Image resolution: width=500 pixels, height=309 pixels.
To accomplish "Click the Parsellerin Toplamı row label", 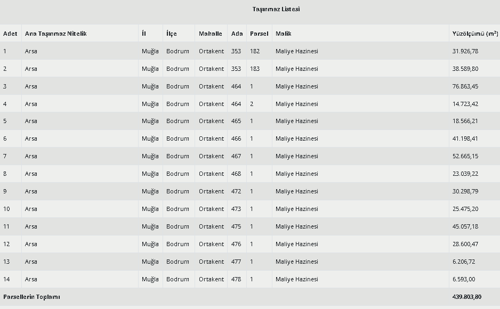I will click(31, 297).
